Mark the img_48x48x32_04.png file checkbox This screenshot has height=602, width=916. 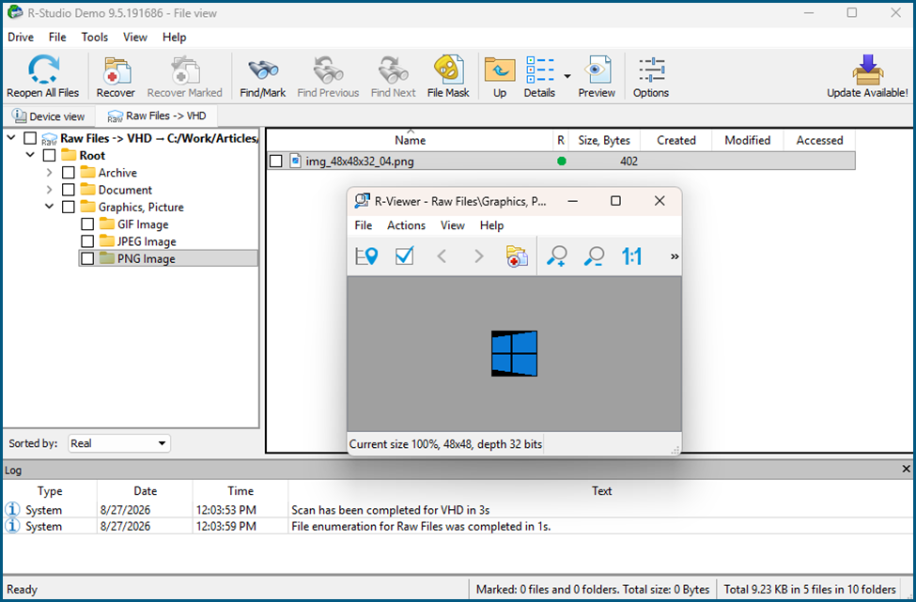pyautogui.click(x=275, y=162)
